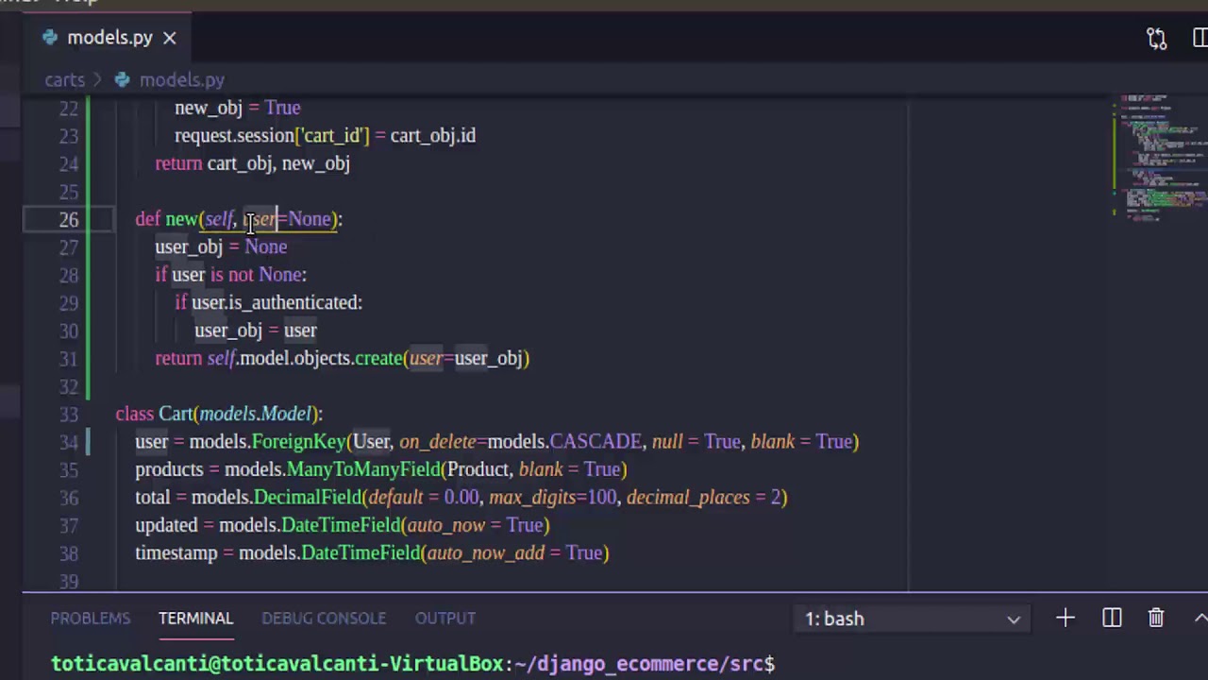Click the split editor icon at top right

point(1200,38)
